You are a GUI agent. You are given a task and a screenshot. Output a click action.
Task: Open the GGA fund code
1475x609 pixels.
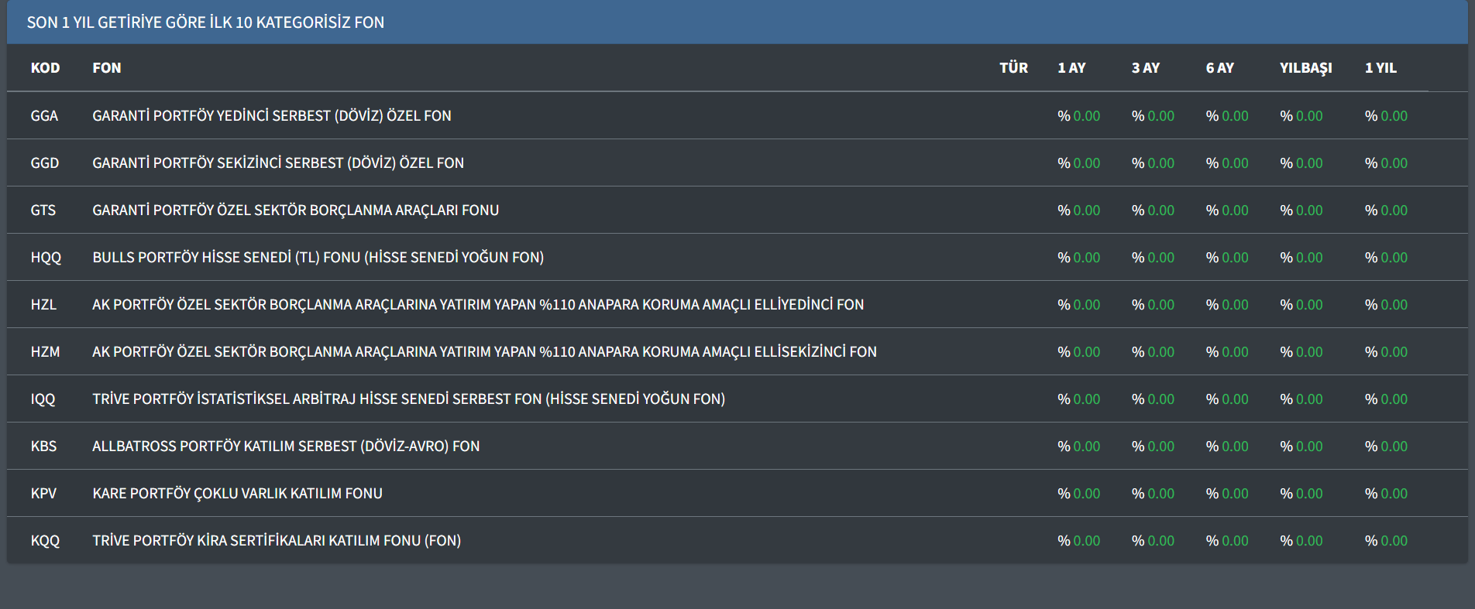point(44,116)
